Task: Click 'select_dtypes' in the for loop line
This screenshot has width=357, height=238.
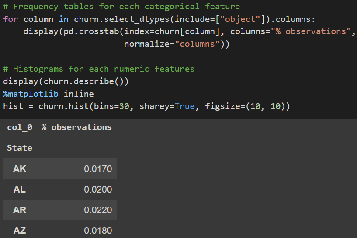Action: [137, 19]
